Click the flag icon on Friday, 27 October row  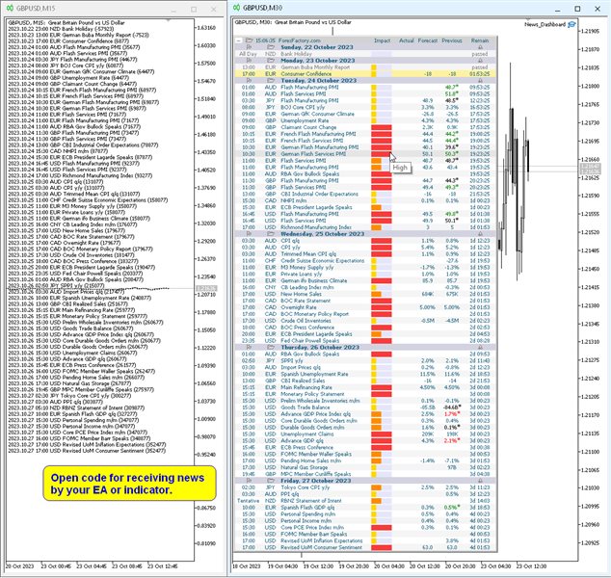[249, 481]
